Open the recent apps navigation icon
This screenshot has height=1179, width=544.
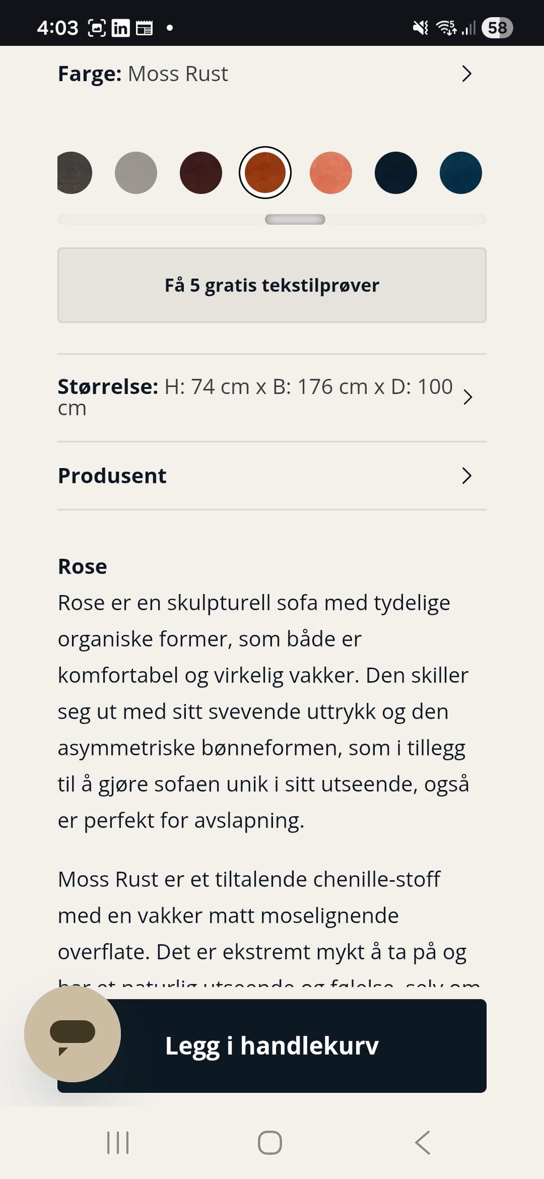[x=118, y=1142]
